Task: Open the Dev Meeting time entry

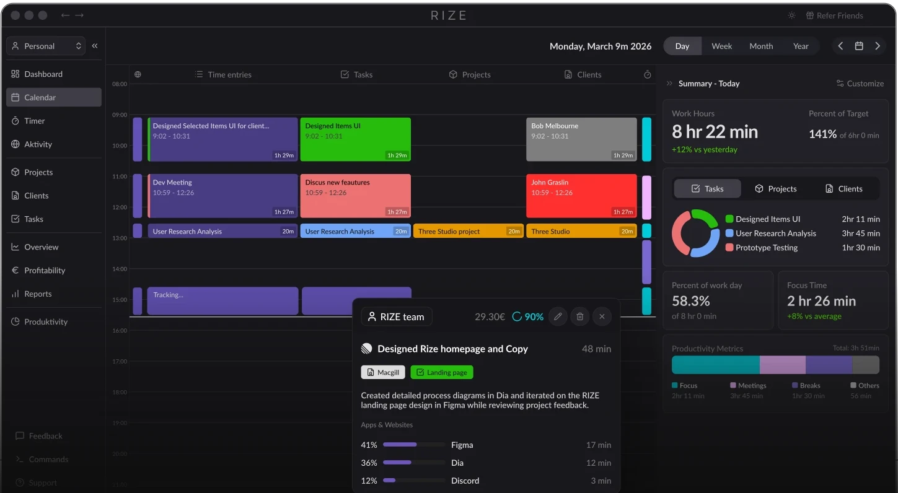Action: click(222, 196)
